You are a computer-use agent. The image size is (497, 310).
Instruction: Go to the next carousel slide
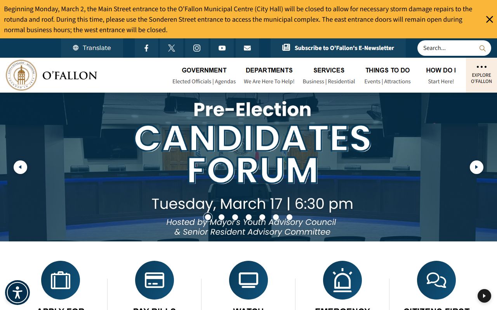coord(476,167)
